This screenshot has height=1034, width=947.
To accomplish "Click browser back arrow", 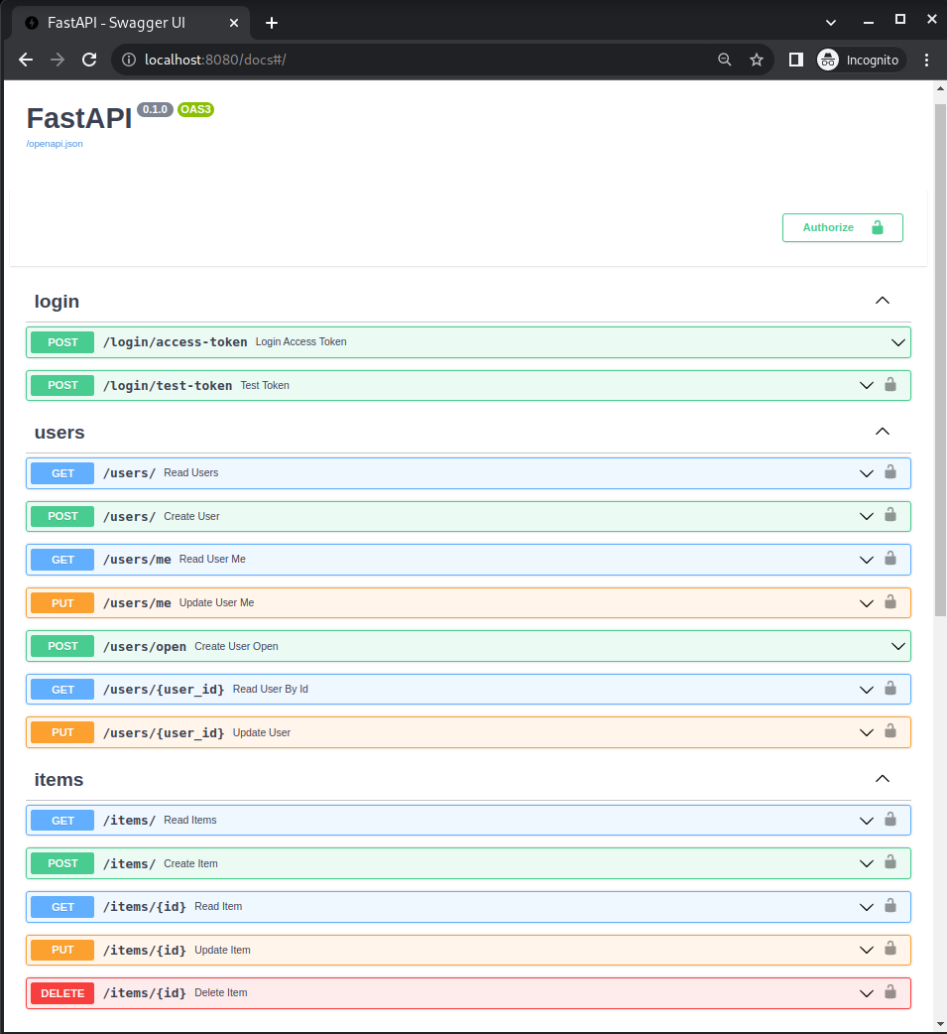I will pos(26,60).
